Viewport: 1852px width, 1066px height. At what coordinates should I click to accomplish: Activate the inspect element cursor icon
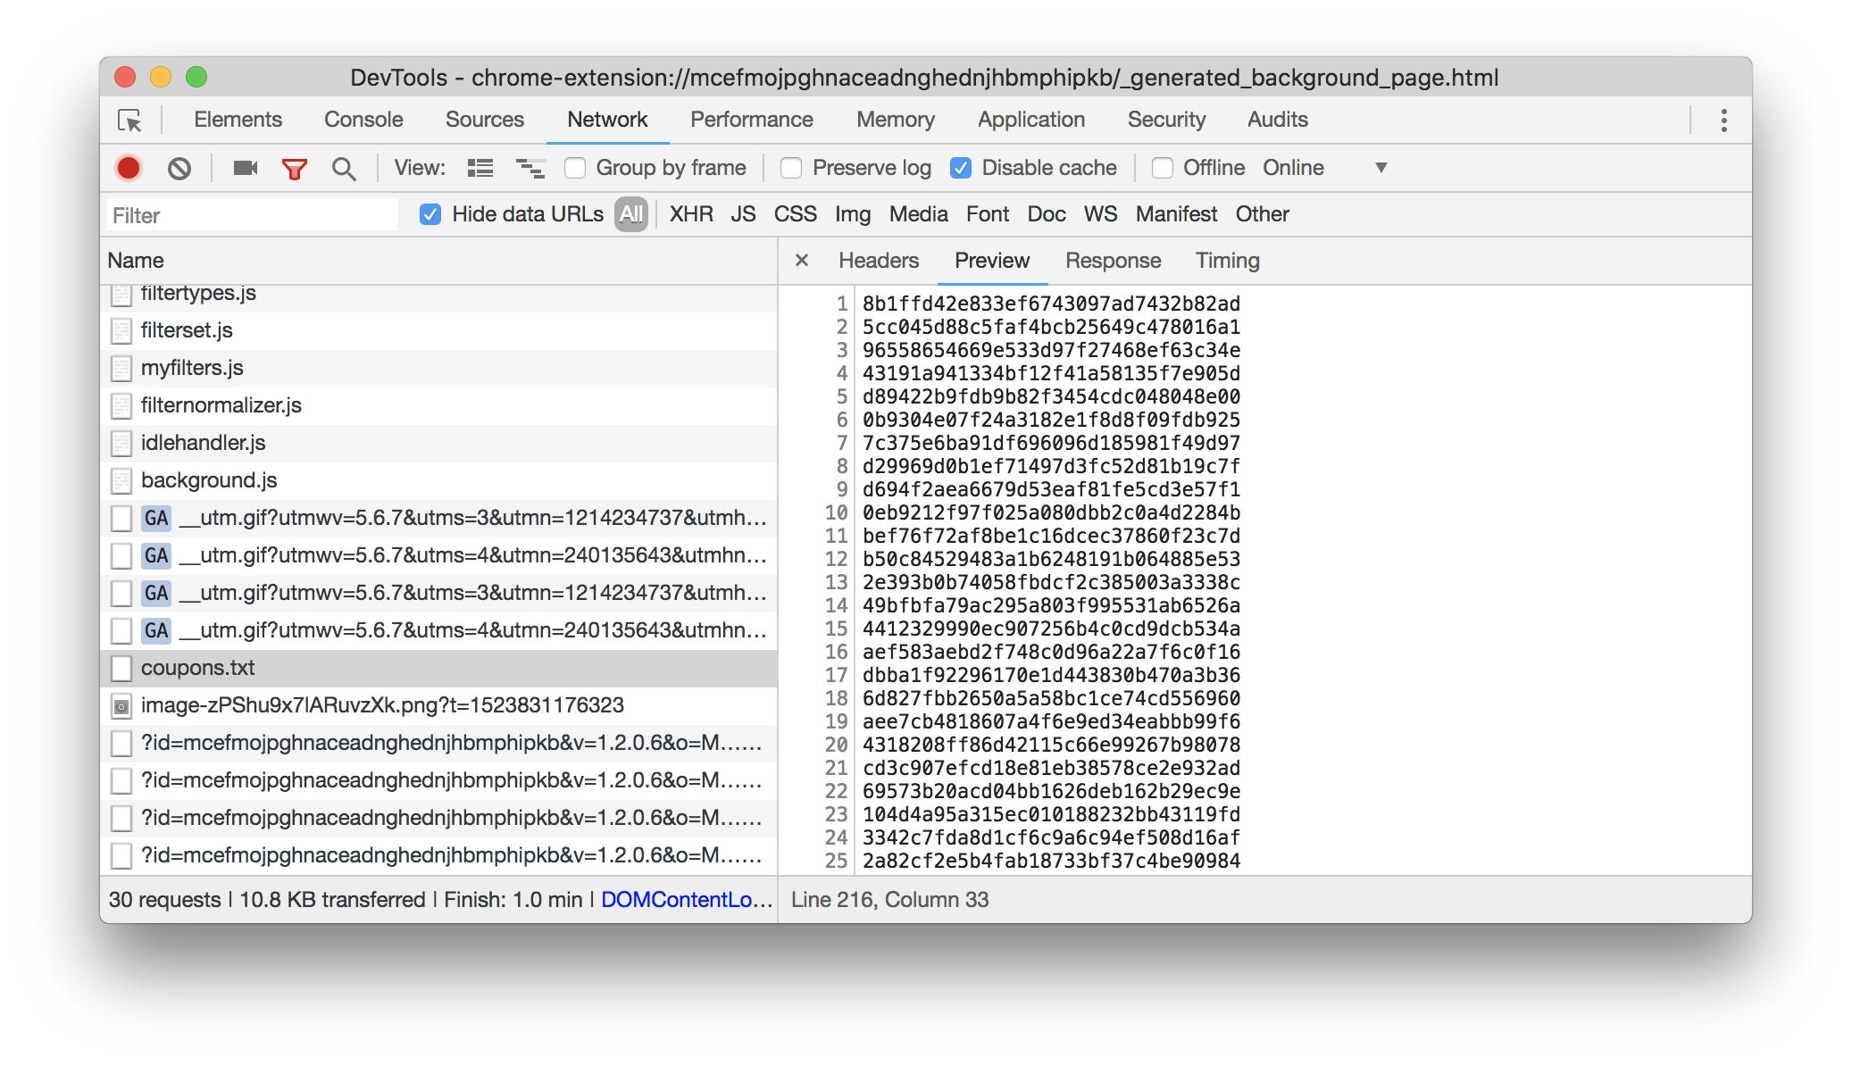[129, 121]
